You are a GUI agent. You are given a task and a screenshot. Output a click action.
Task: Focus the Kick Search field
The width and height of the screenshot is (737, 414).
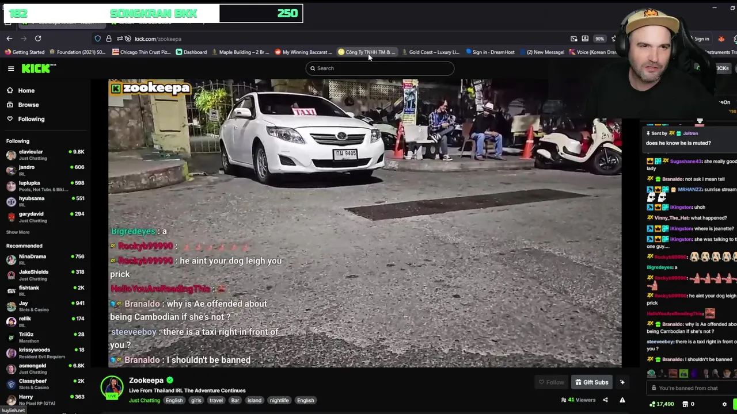(380, 68)
